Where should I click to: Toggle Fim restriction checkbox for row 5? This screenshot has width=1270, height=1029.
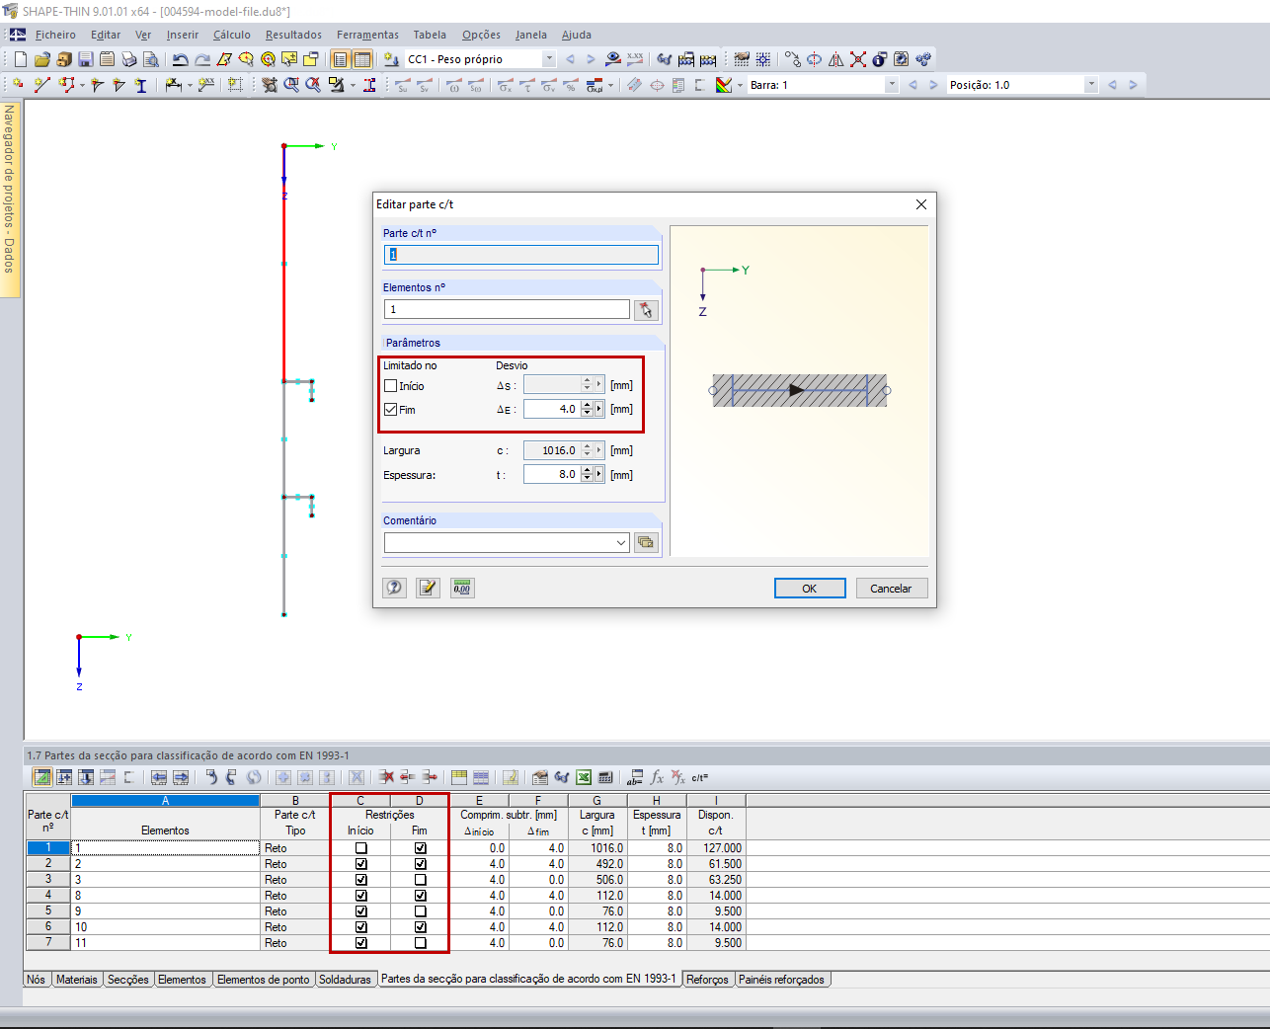(420, 911)
